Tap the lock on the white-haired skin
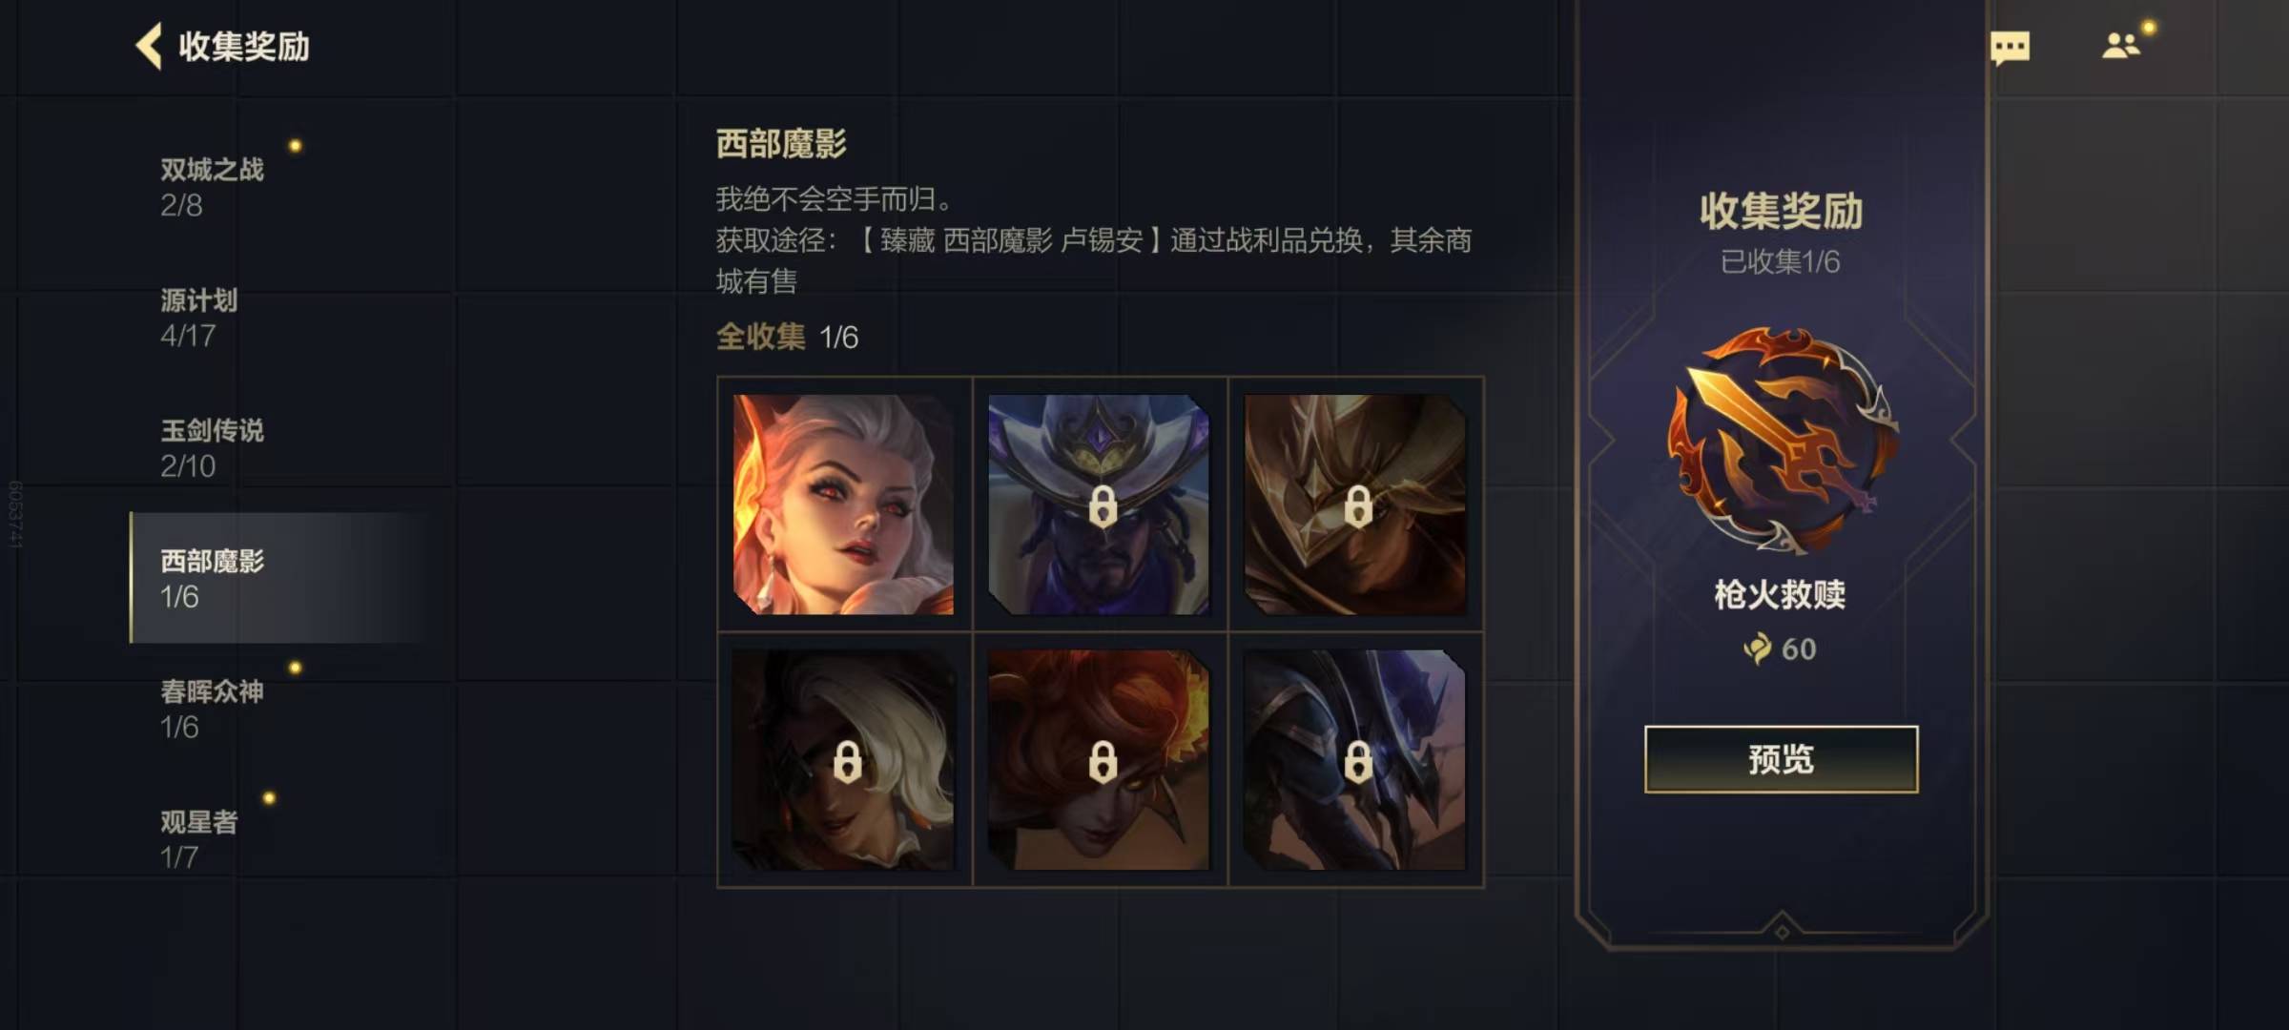2289x1030 pixels. coord(847,762)
